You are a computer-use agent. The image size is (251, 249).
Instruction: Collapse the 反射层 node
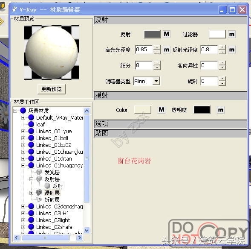pyautogui.click(x=32, y=179)
